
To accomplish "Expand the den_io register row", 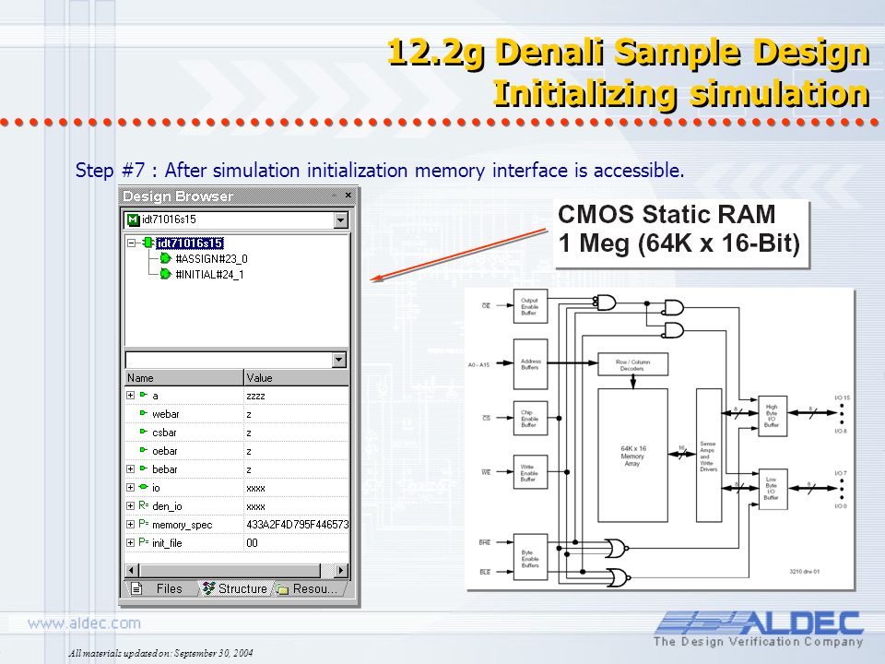I will (130, 506).
